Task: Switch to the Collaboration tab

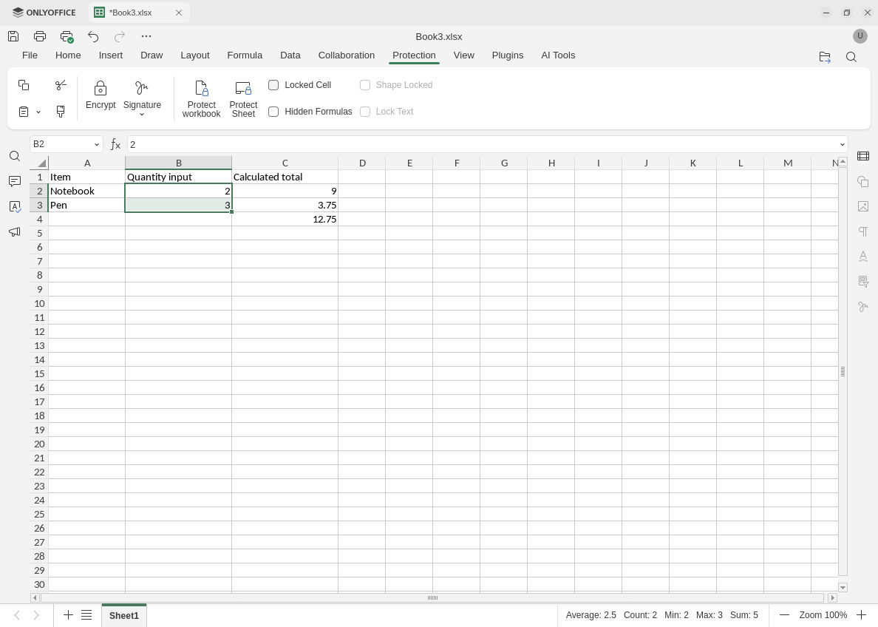Action: coord(347,55)
